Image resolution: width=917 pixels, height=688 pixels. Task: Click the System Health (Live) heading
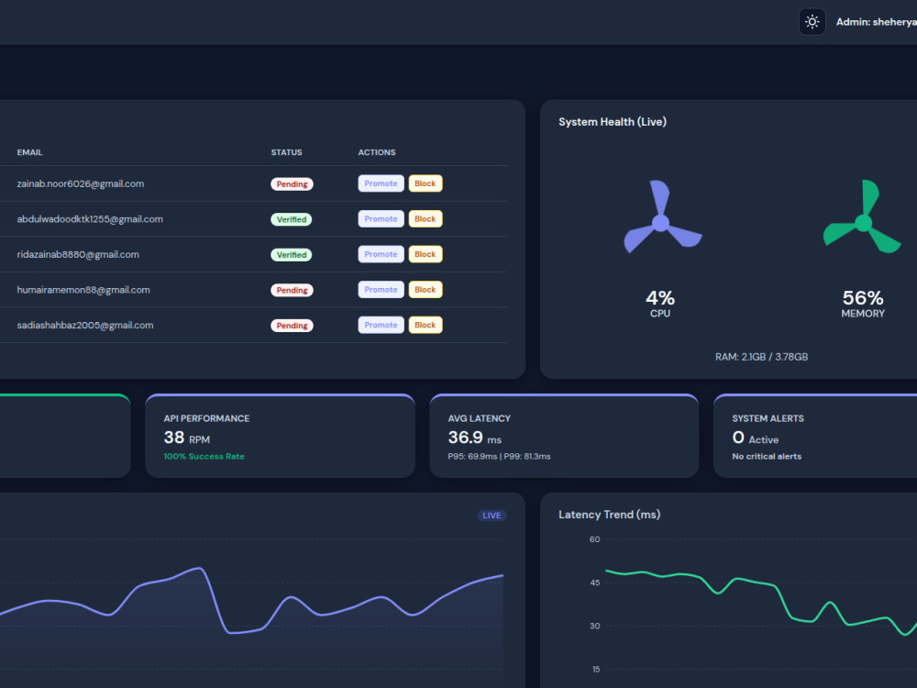[613, 122]
